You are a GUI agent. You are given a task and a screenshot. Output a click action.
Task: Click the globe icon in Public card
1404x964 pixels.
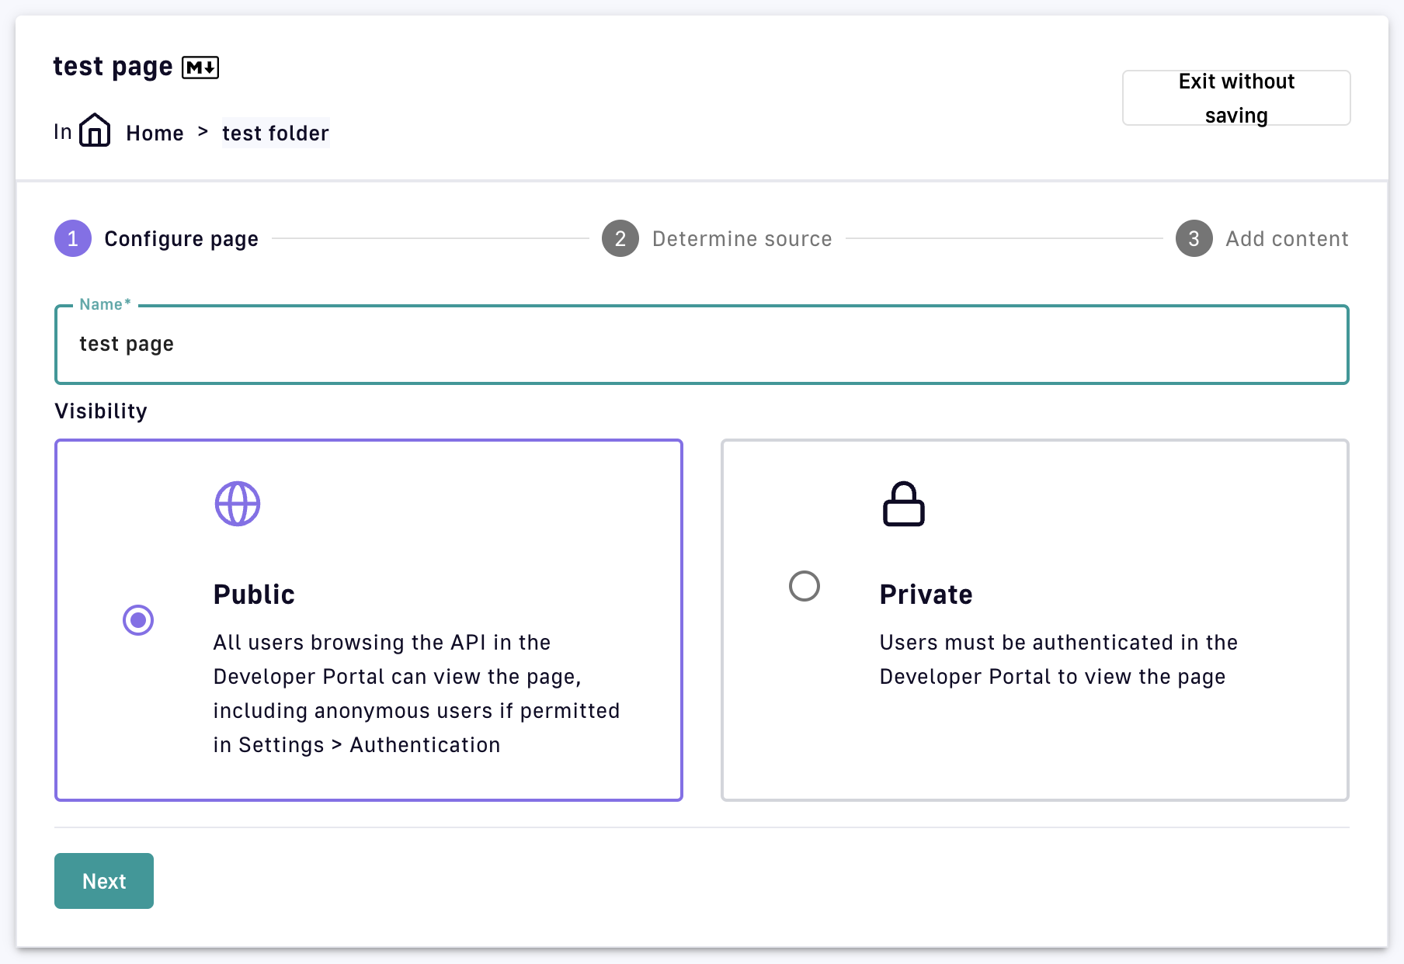[x=237, y=504]
